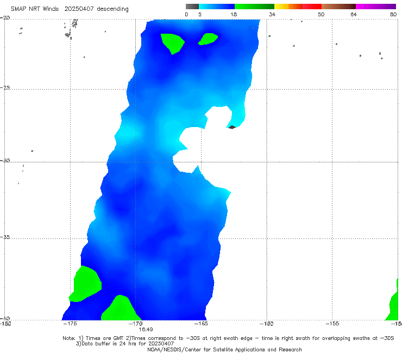402x353 pixels.
Task: Click the colorbar label '50'
Action: pyautogui.click(x=321, y=14)
